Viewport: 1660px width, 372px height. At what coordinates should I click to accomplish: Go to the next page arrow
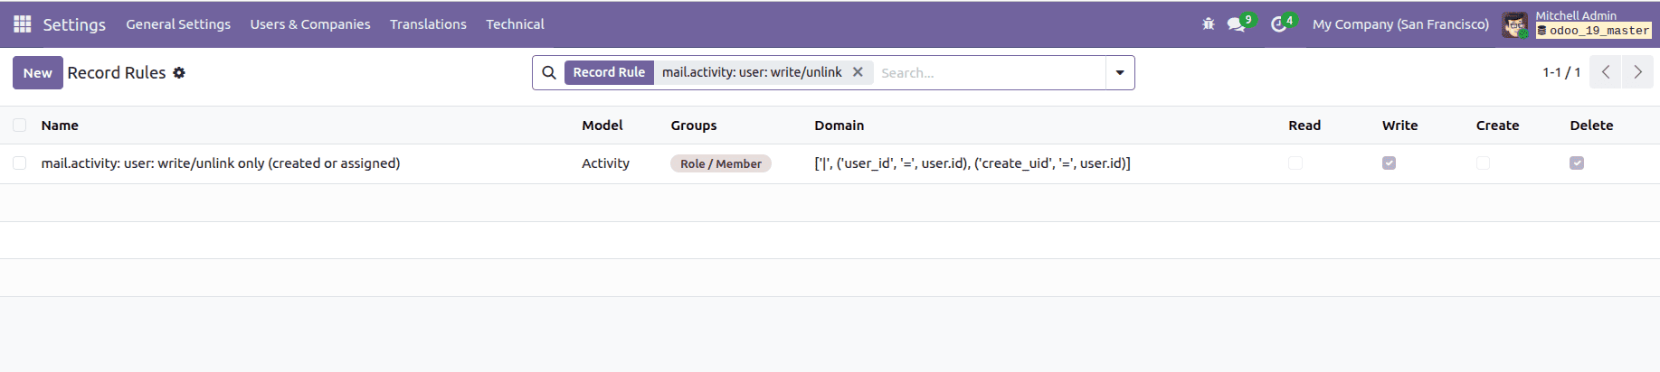click(x=1637, y=72)
